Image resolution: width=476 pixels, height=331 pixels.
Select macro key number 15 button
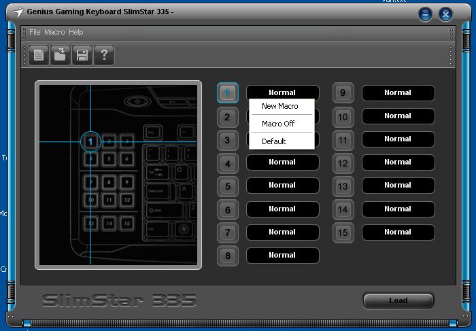pyautogui.click(x=343, y=232)
